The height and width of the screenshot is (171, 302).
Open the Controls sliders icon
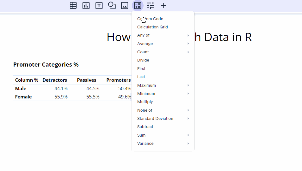(151, 5)
